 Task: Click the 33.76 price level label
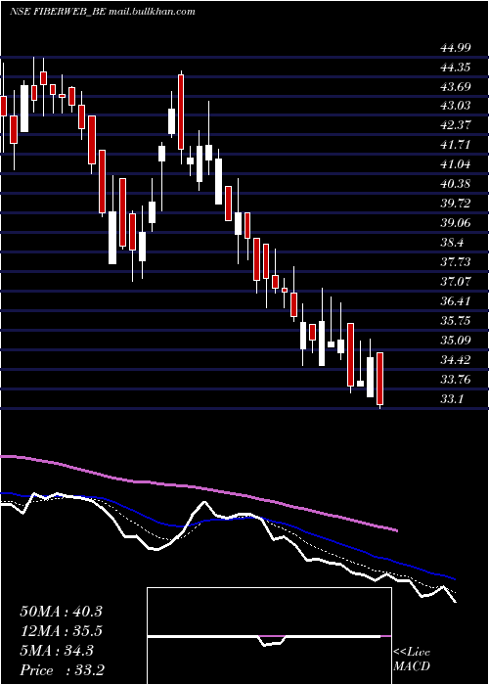click(456, 380)
